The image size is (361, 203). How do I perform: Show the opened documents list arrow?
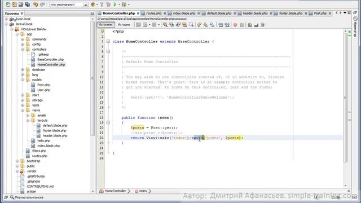coord(345,13)
